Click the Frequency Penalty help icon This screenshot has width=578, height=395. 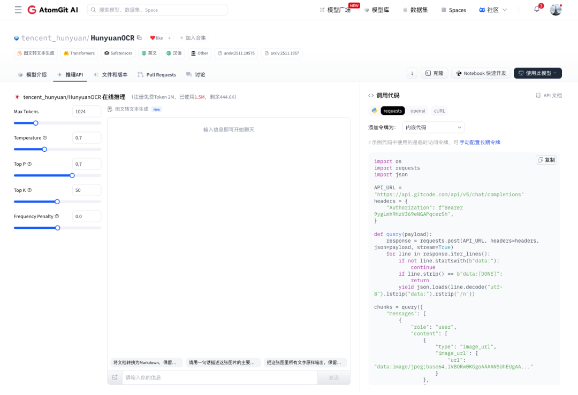pos(57,216)
